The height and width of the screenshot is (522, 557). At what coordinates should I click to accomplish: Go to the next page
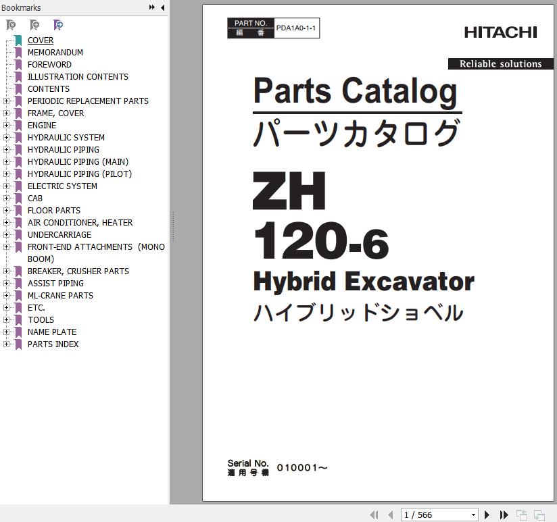487,515
